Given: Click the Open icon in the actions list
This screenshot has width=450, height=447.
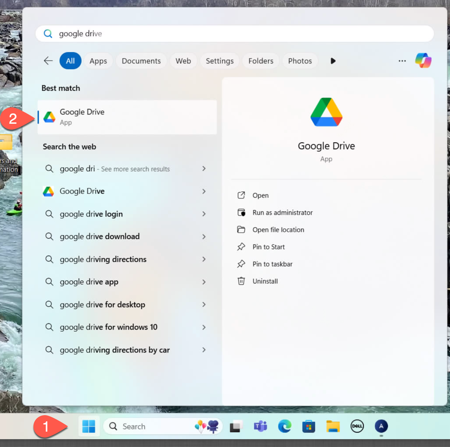Looking at the screenshot, I should tap(241, 195).
